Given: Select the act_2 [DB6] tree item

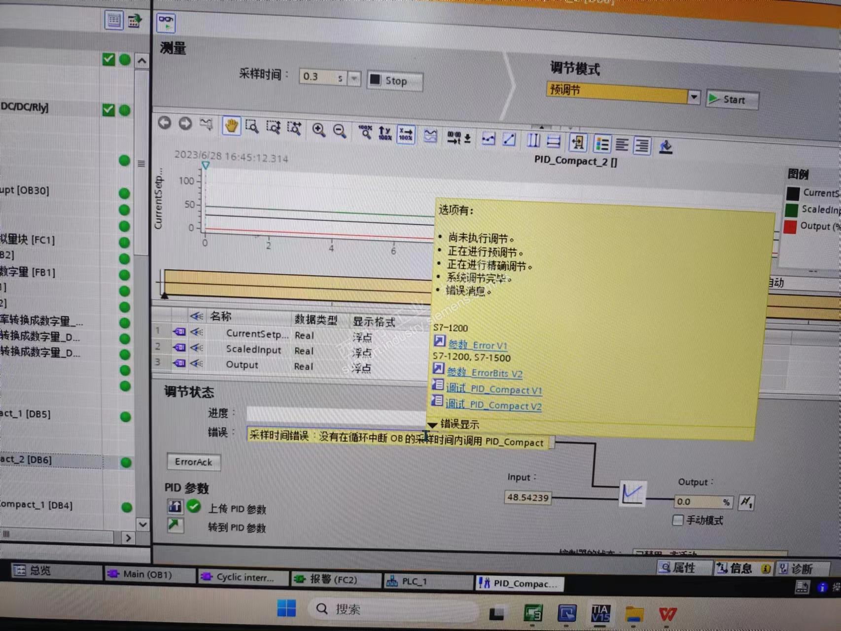Looking at the screenshot, I should coord(26,460).
